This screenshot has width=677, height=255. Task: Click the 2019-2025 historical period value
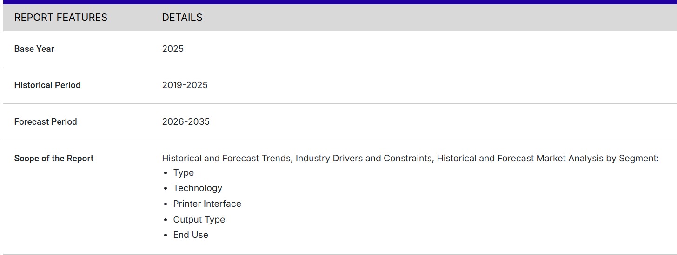185,85
